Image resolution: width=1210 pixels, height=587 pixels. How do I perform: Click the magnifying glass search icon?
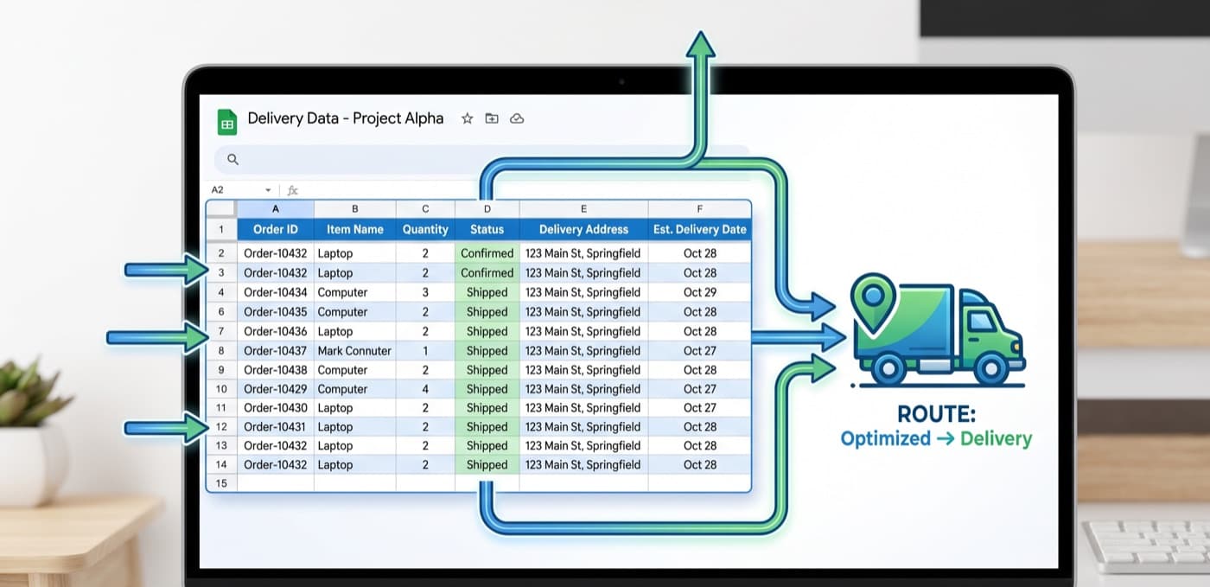232,159
